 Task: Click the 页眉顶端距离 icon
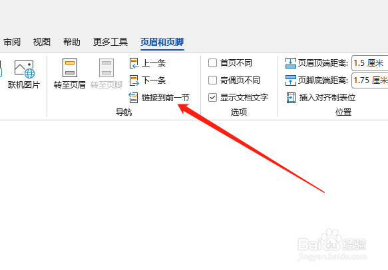[291, 63]
